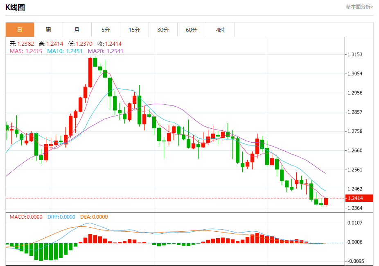Click the tallest red candlestick at the chart peak

[x=90, y=72]
